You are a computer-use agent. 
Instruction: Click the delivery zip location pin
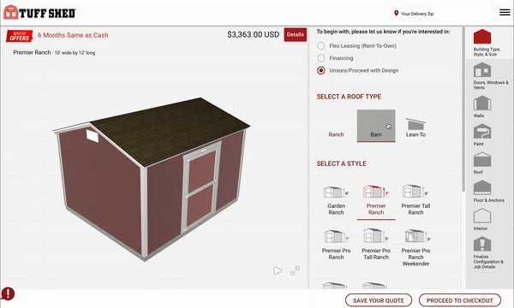(x=396, y=13)
